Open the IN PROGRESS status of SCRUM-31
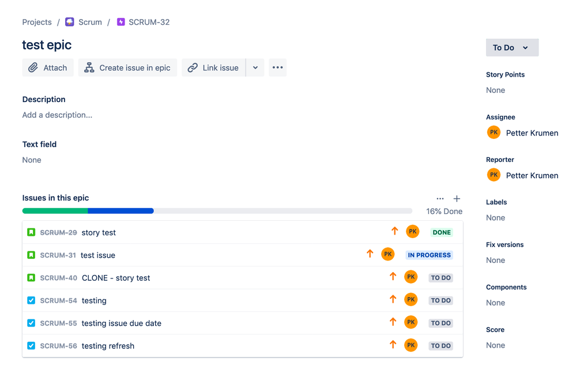Image resolution: width=576 pixels, height=365 pixels. pos(429,255)
